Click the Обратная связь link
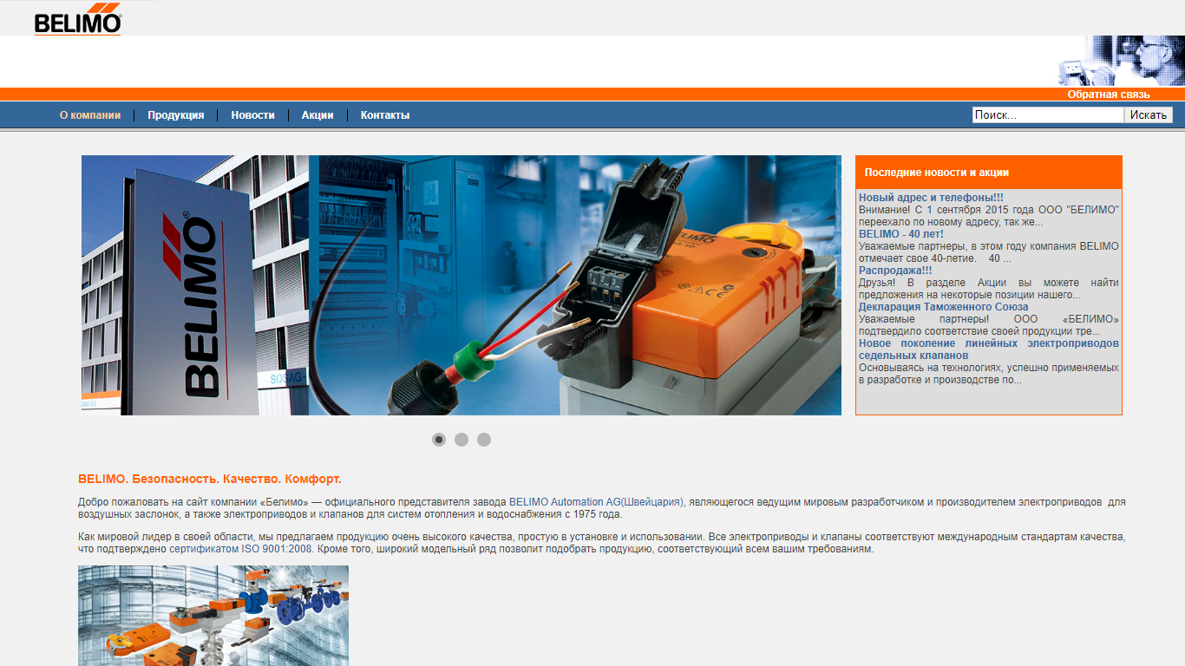The height and width of the screenshot is (666, 1185). [x=1109, y=95]
